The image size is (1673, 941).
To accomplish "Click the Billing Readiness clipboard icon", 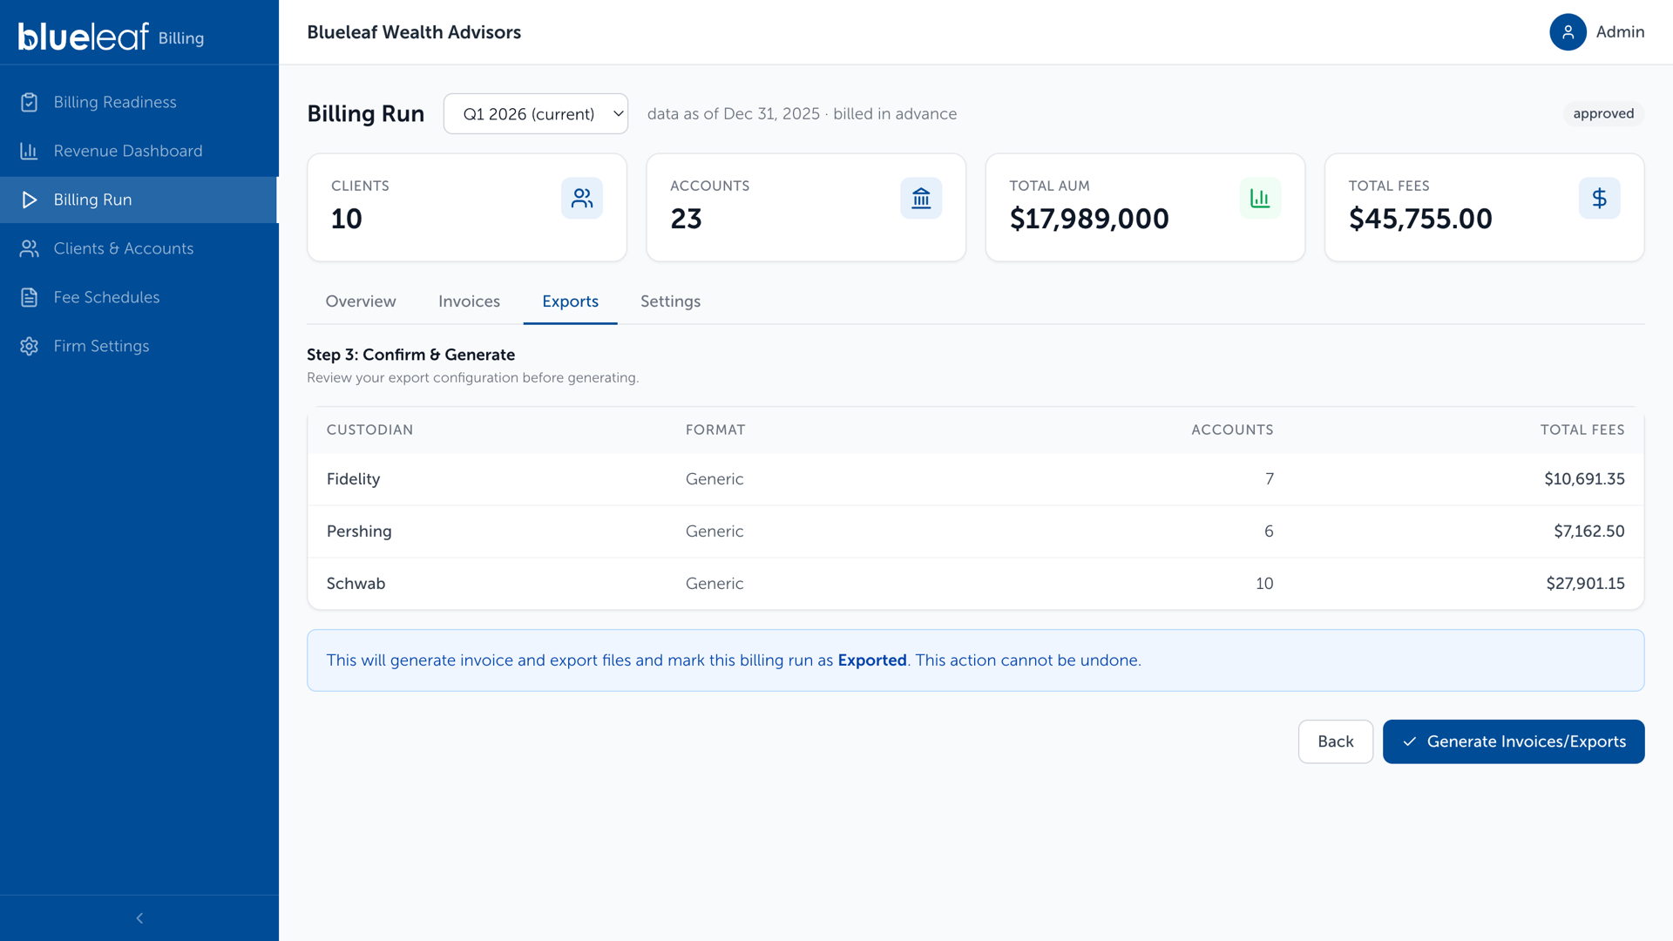I will click(29, 102).
